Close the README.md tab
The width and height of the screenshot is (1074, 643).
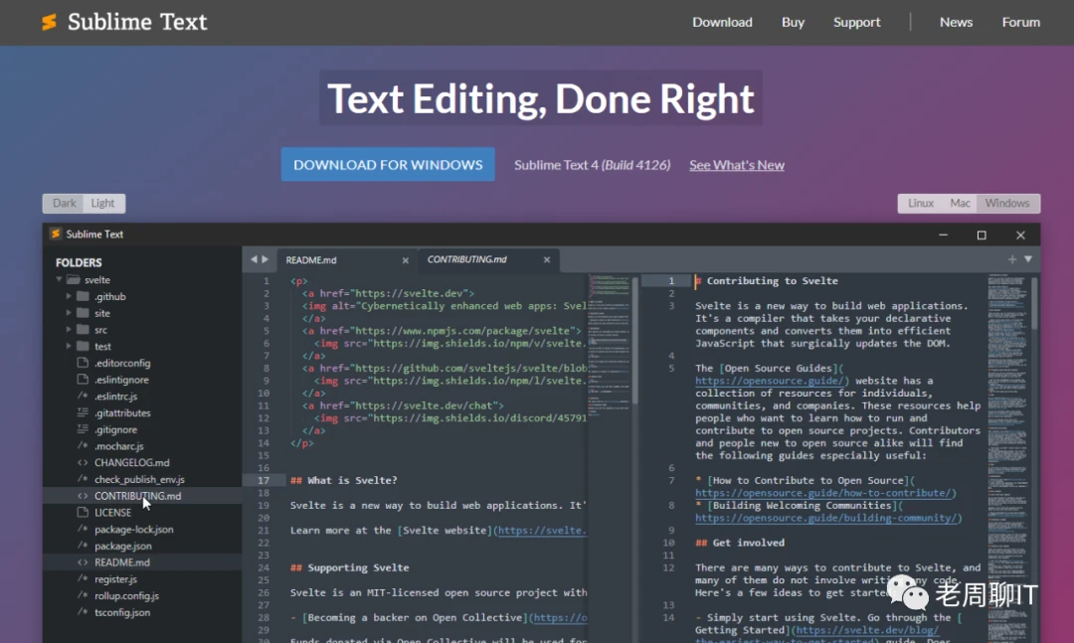pos(405,260)
